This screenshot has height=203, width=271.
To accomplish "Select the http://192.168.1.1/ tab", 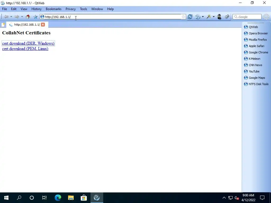I will pyautogui.click(x=27, y=25).
